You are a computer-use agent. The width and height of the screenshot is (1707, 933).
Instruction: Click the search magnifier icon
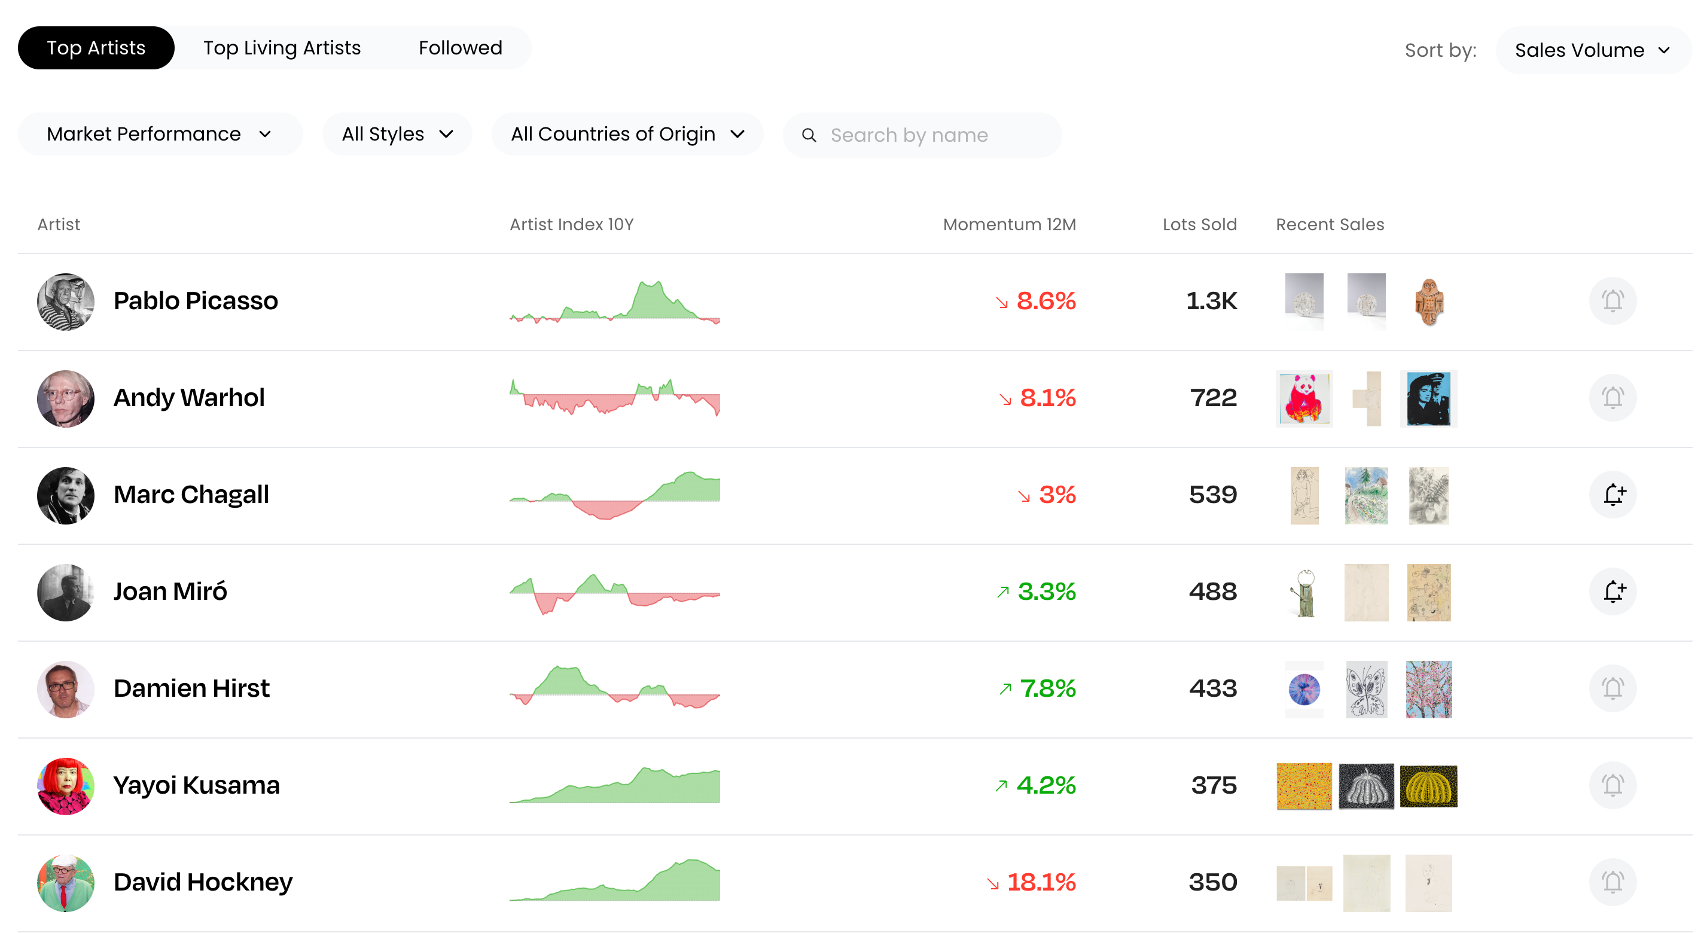[809, 135]
